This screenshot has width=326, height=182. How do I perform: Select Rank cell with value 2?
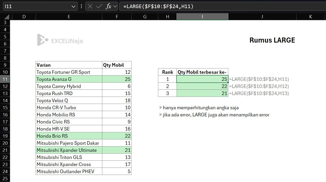167,86
